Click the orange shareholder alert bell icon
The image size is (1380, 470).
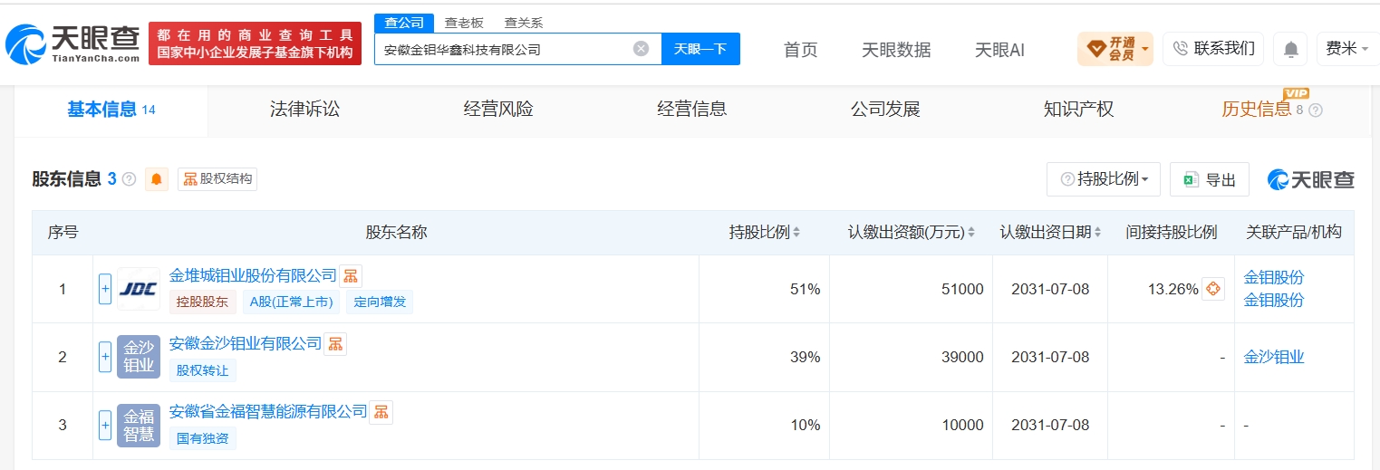[157, 179]
